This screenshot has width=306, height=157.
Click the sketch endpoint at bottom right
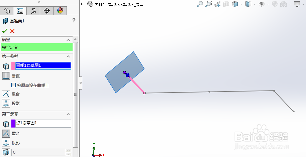(x=294, y=111)
